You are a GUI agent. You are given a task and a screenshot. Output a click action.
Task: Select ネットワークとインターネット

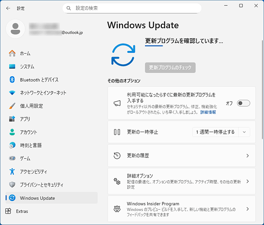[x=52, y=93]
